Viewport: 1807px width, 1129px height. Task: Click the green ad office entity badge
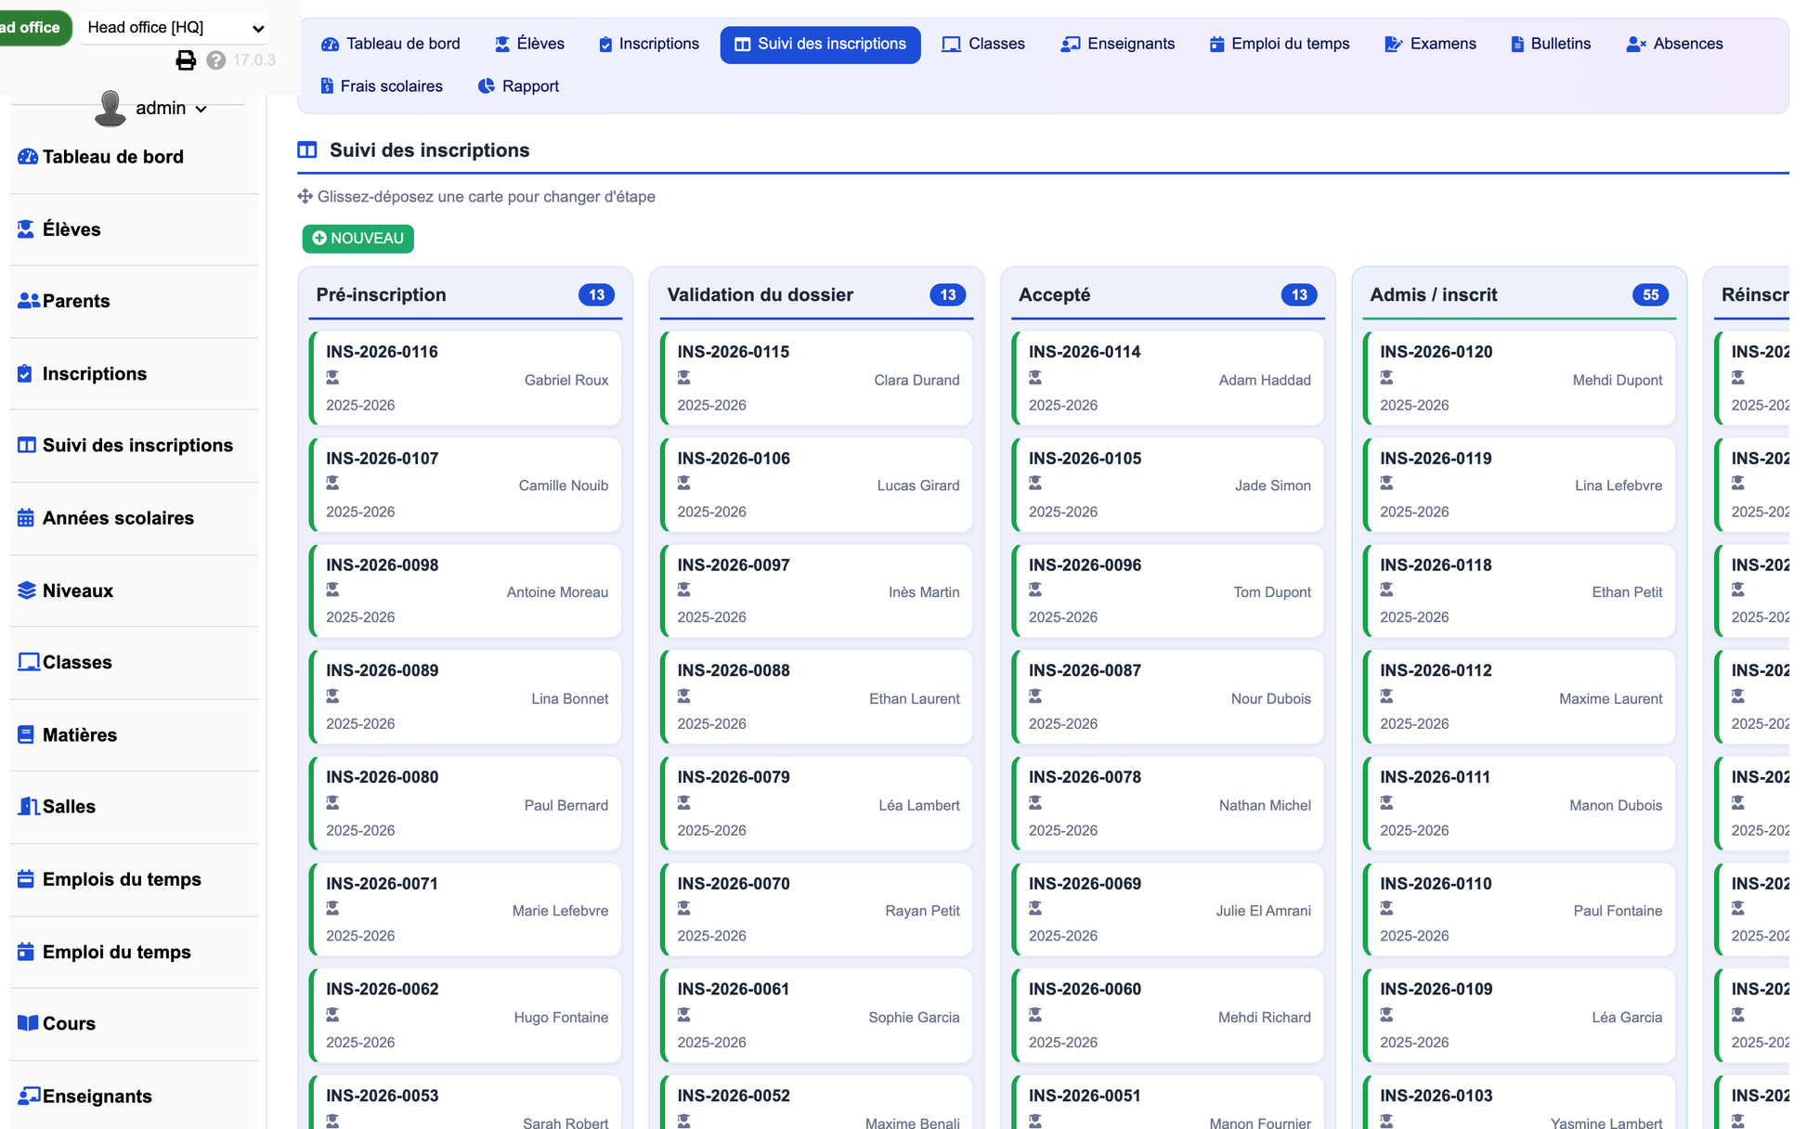click(x=34, y=28)
